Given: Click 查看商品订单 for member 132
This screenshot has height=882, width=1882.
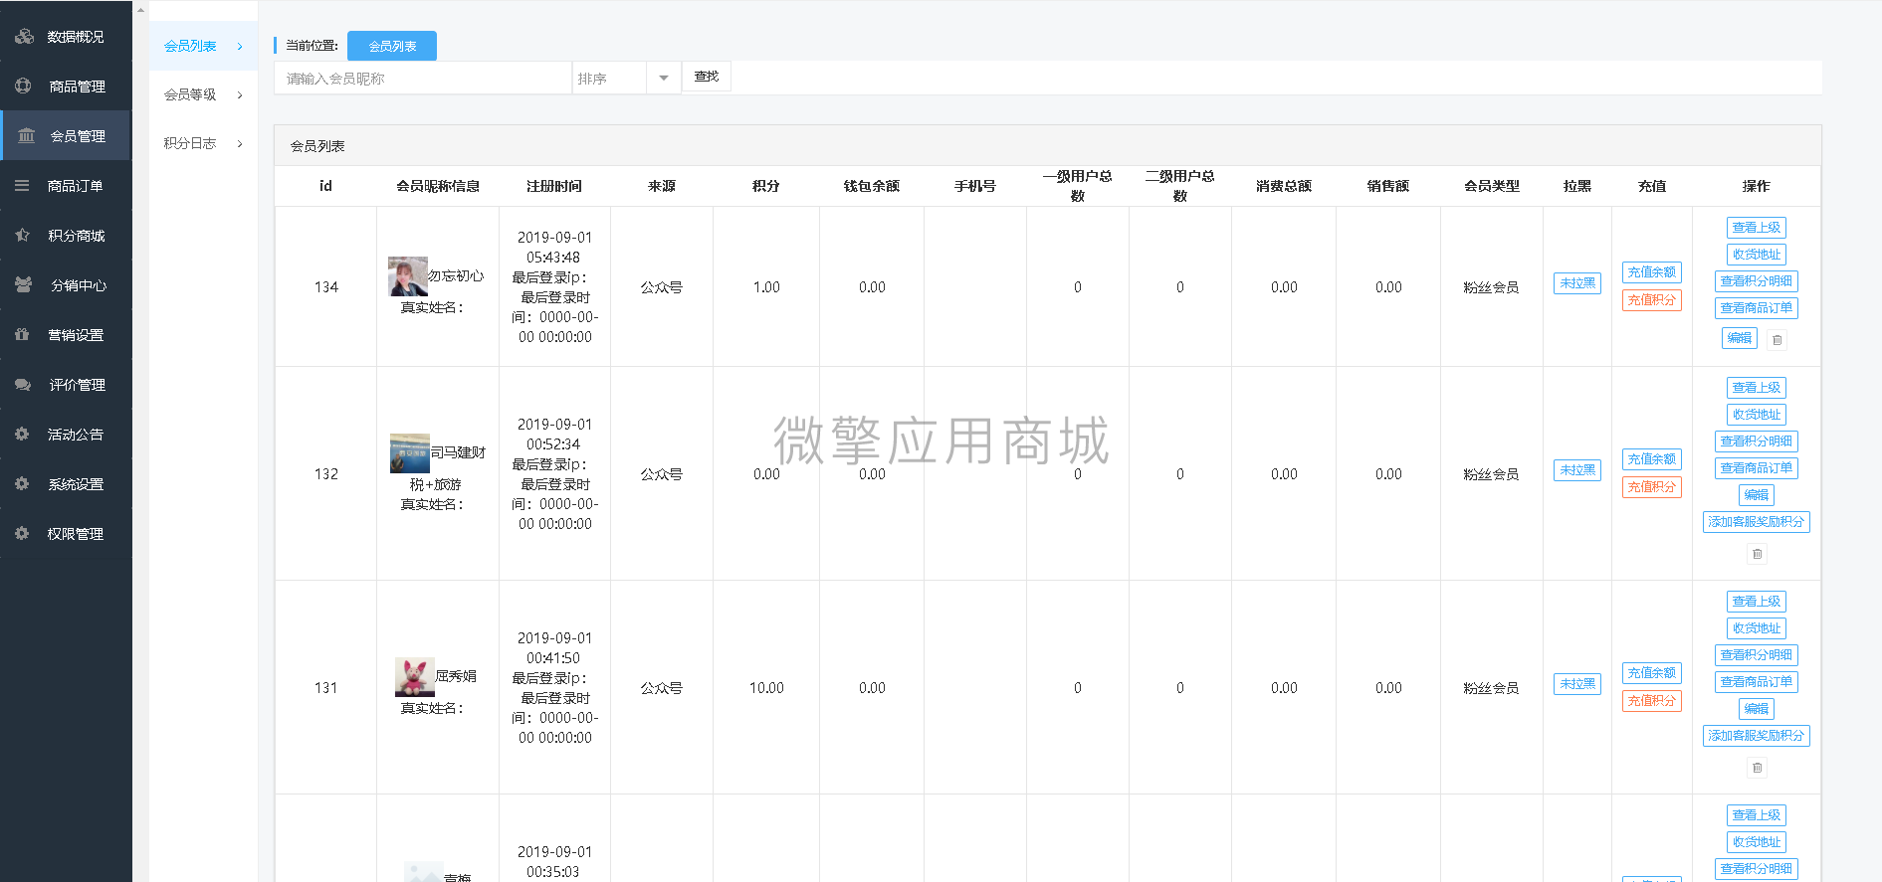Looking at the screenshot, I should click(x=1757, y=468).
